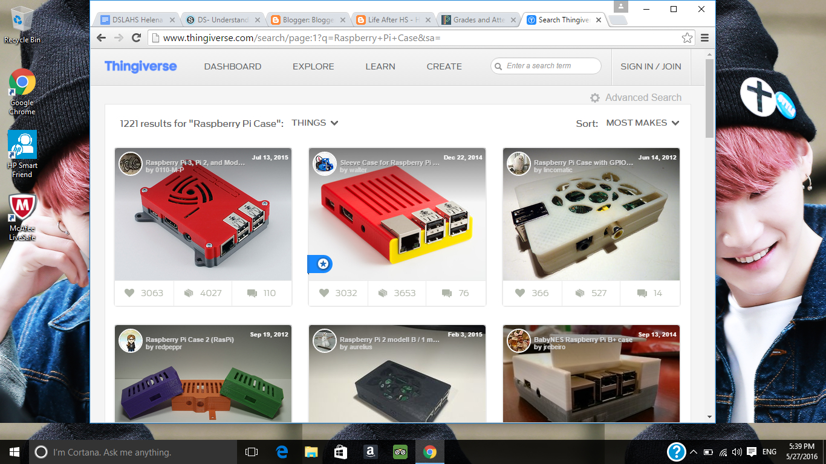Open the 0110-M-P user avatar
Screen dimensions: 826x464
click(131, 164)
